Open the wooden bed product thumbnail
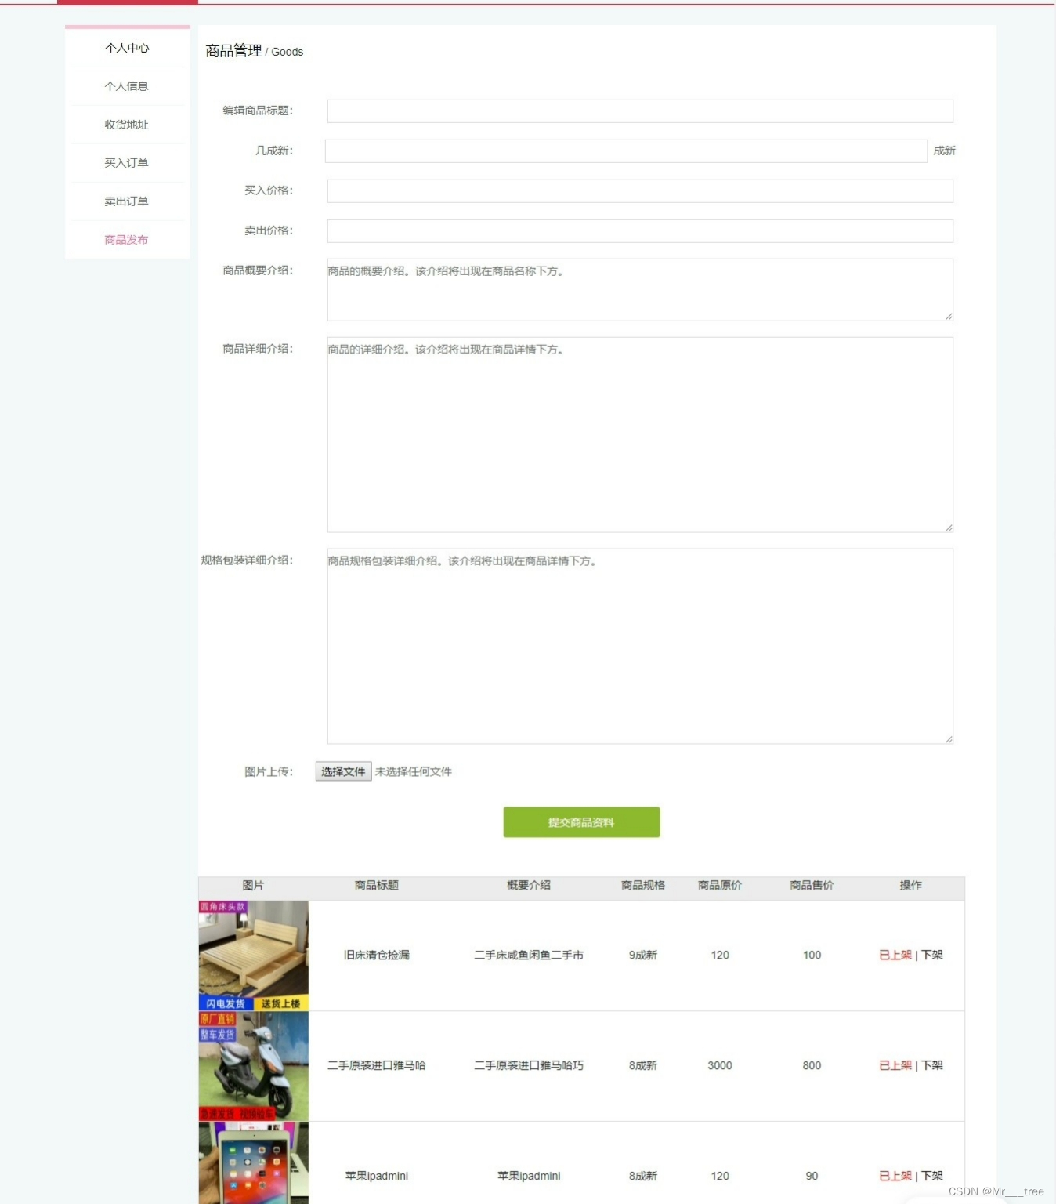1056x1204 pixels. point(254,956)
